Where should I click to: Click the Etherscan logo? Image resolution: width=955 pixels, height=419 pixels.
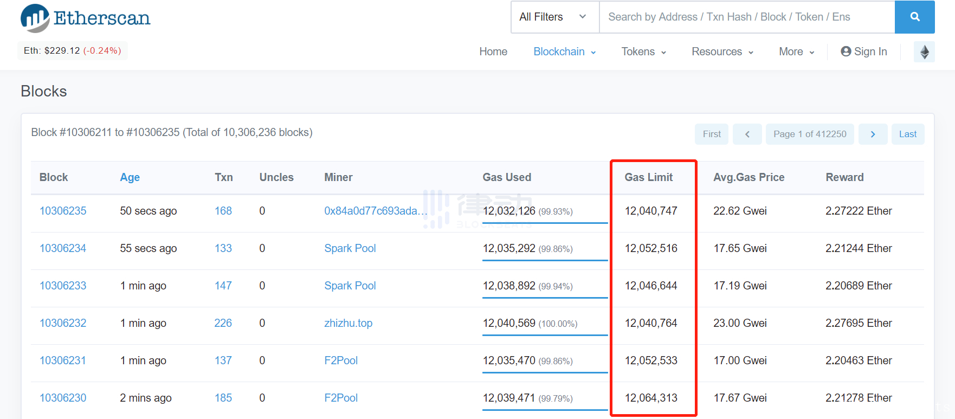coord(85,18)
